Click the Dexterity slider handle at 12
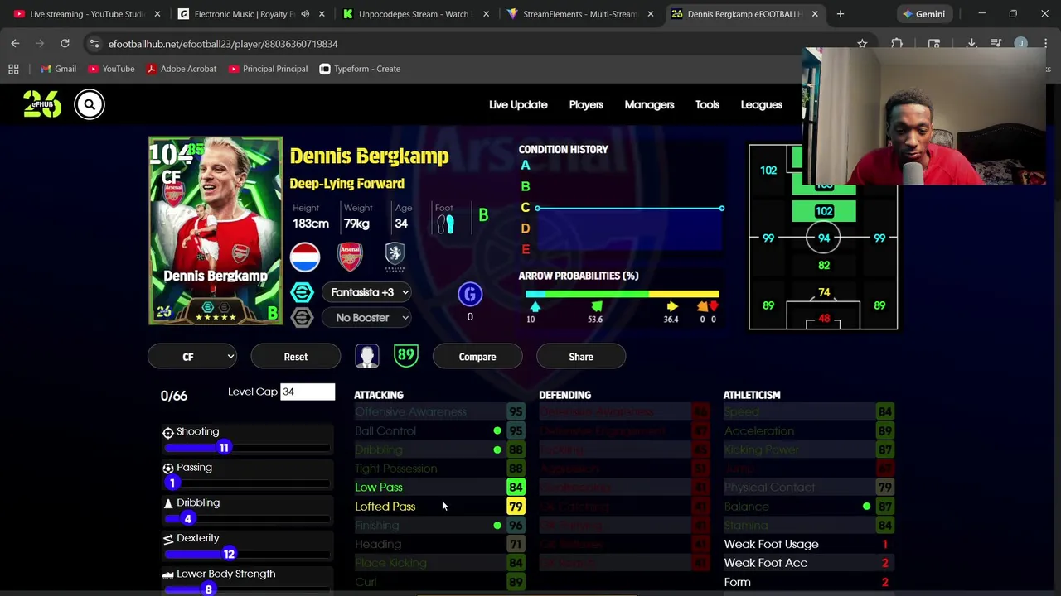Viewport: 1061px width, 596px height. click(x=229, y=554)
